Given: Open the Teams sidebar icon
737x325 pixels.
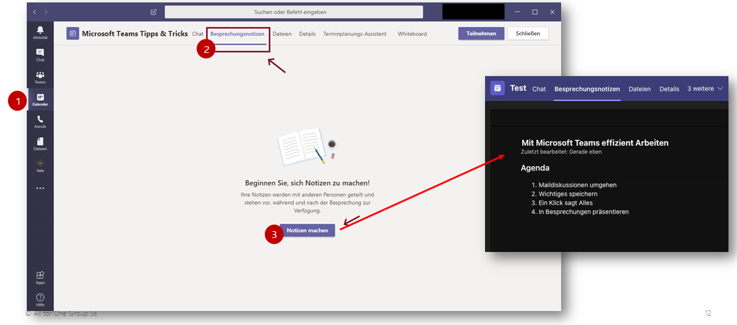Looking at the screenshot, I should pos(40,77).
